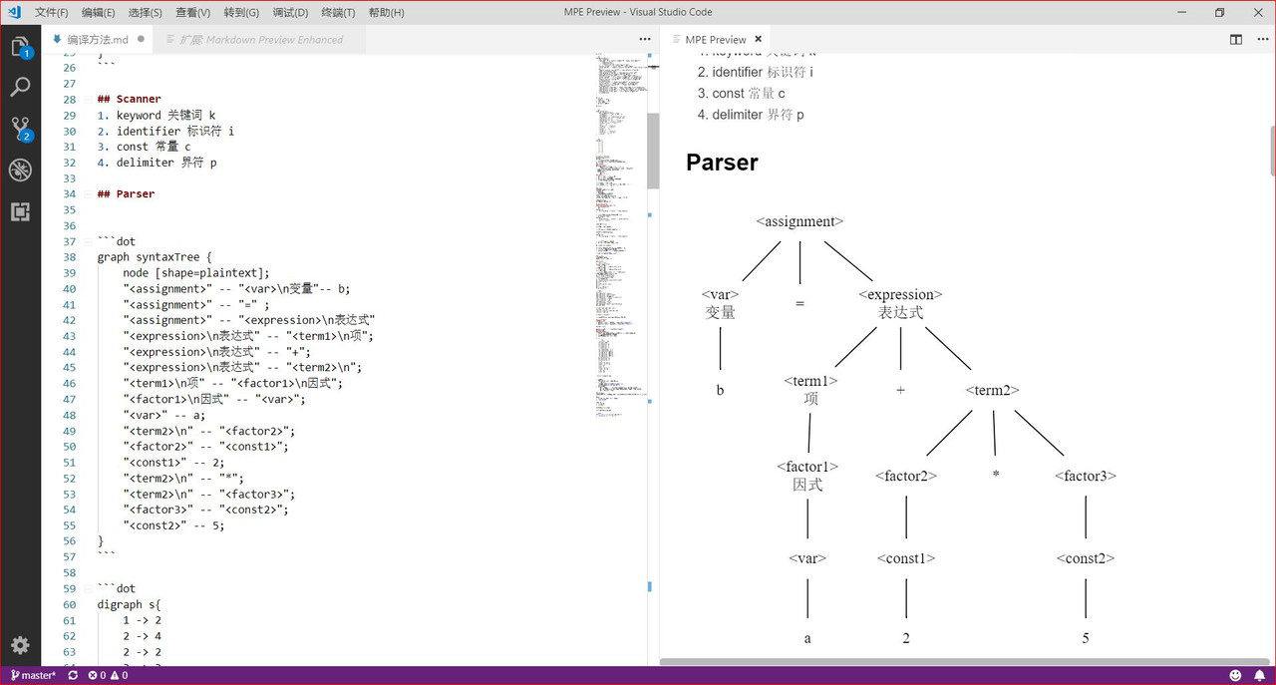The height and width of the screenshot is (685, 1276).
Task: Click '"<term2>\n" -- "*";' code line
Action: [183, 478]
